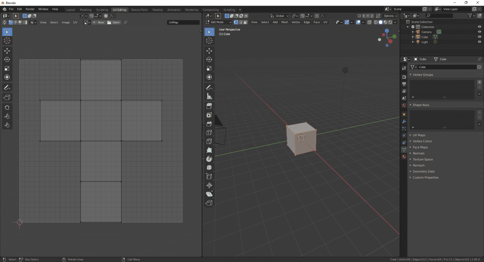Switch to the Texture Paint workspace tab

point(139,9)
